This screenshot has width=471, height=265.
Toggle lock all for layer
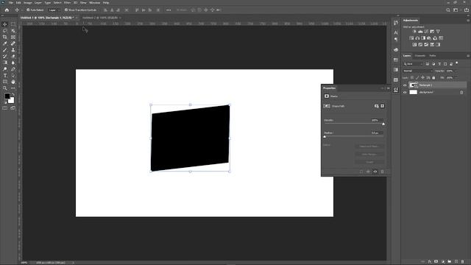433,78
